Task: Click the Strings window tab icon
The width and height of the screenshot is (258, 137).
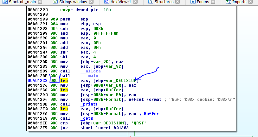Action: pyautogui.click(x=55, y=2)
